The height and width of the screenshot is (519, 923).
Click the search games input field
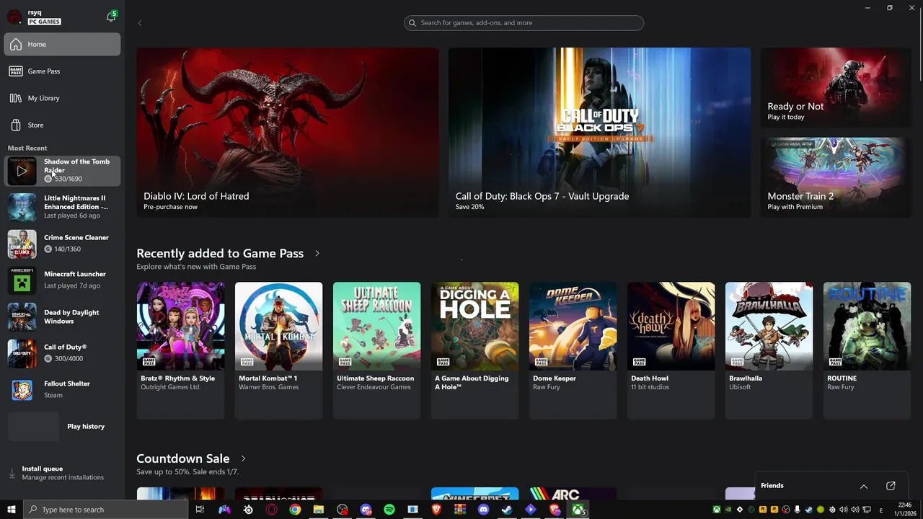524,23
